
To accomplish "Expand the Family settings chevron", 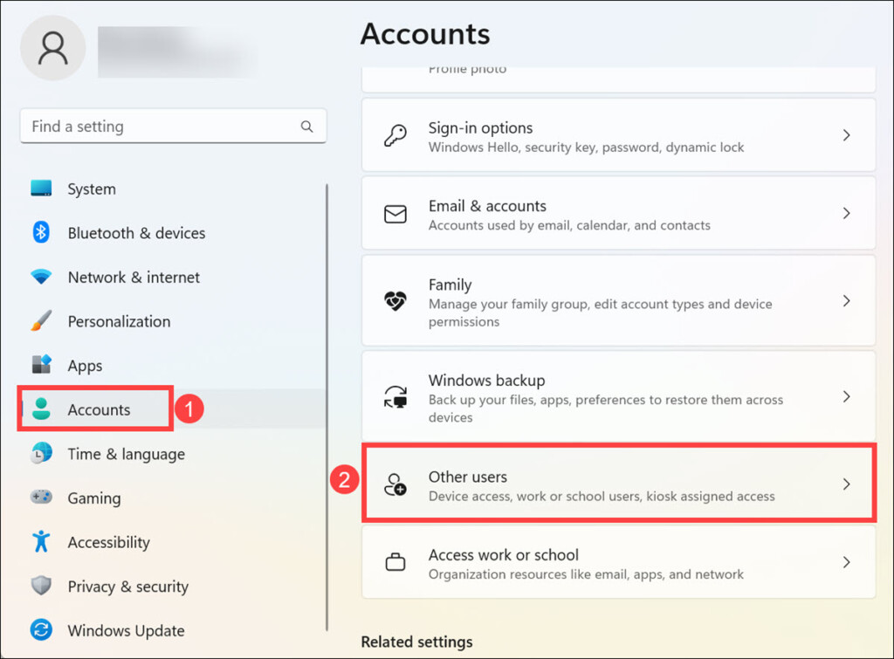I will [x=846, y=301].
